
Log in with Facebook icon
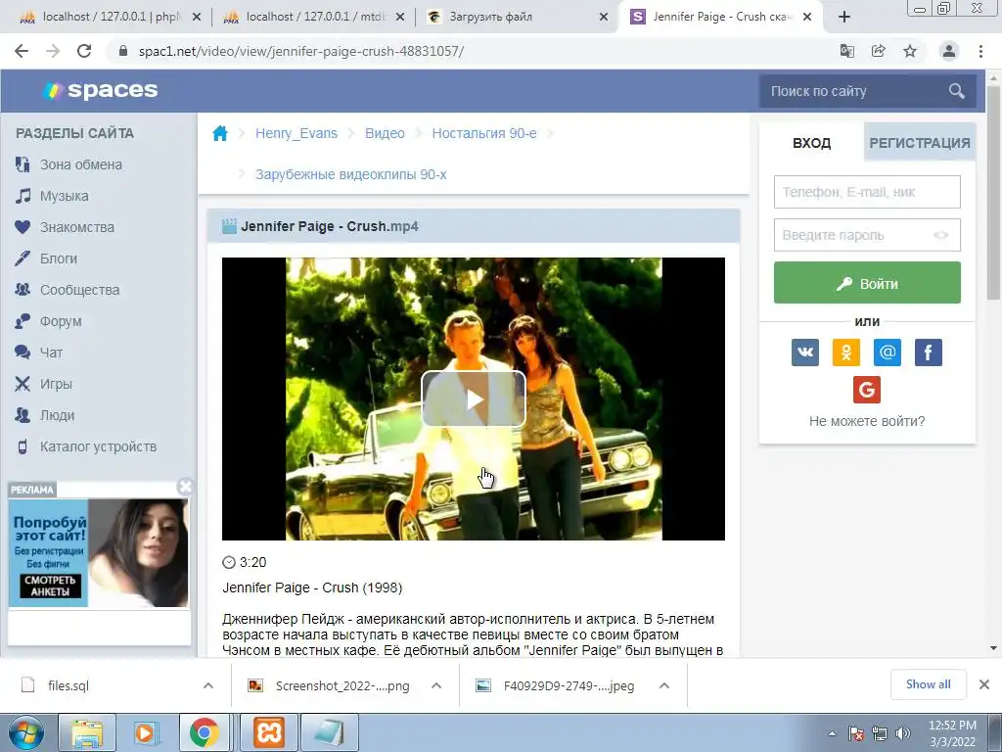(928, 352)
